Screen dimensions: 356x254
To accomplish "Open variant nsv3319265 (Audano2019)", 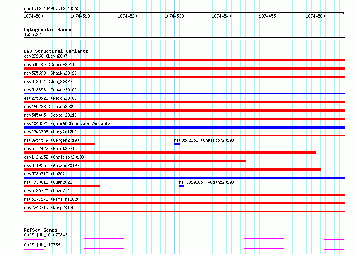I will pos(206,182).
